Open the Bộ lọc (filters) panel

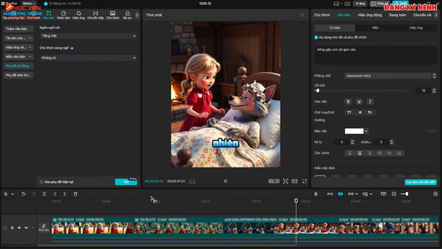tap(127, 15)
